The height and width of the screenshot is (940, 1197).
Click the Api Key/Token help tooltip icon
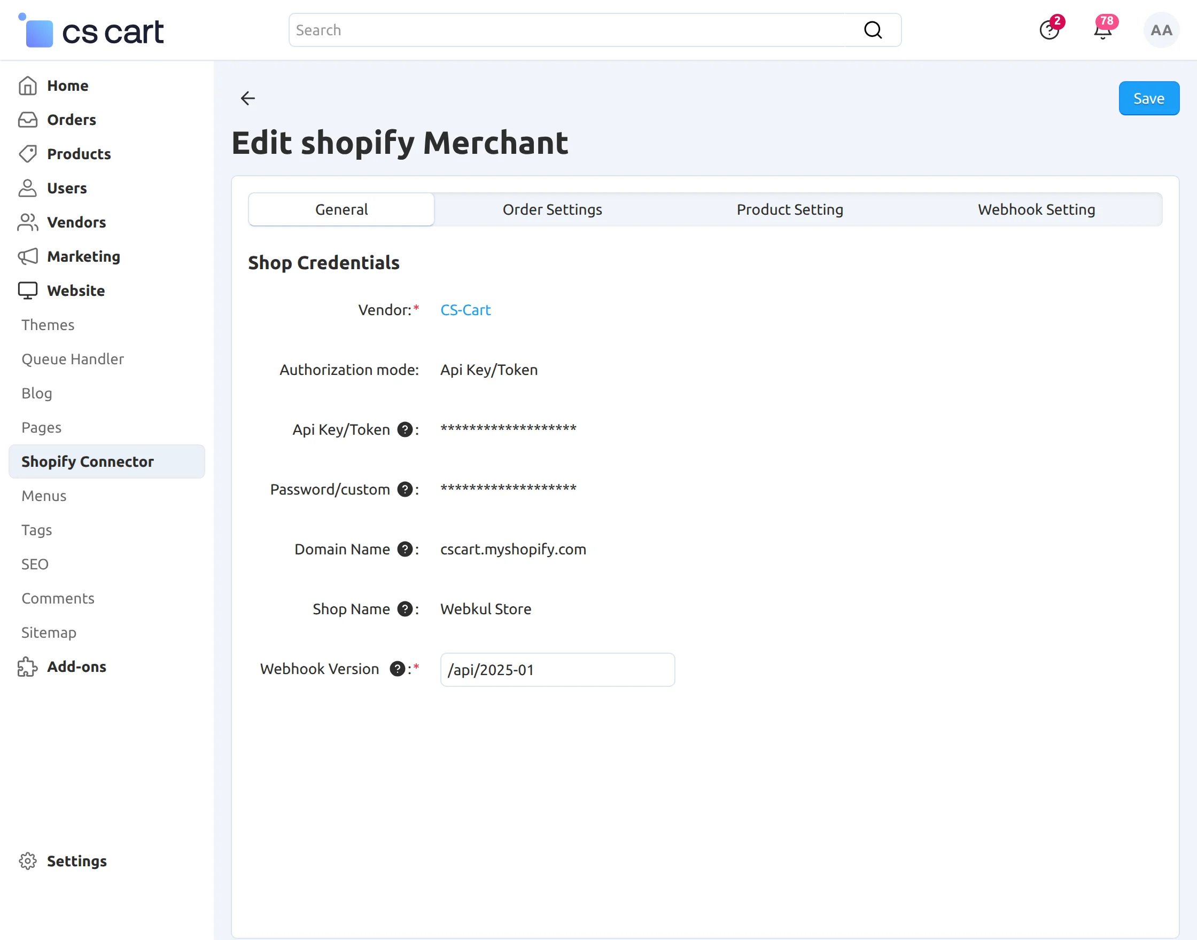405,429
